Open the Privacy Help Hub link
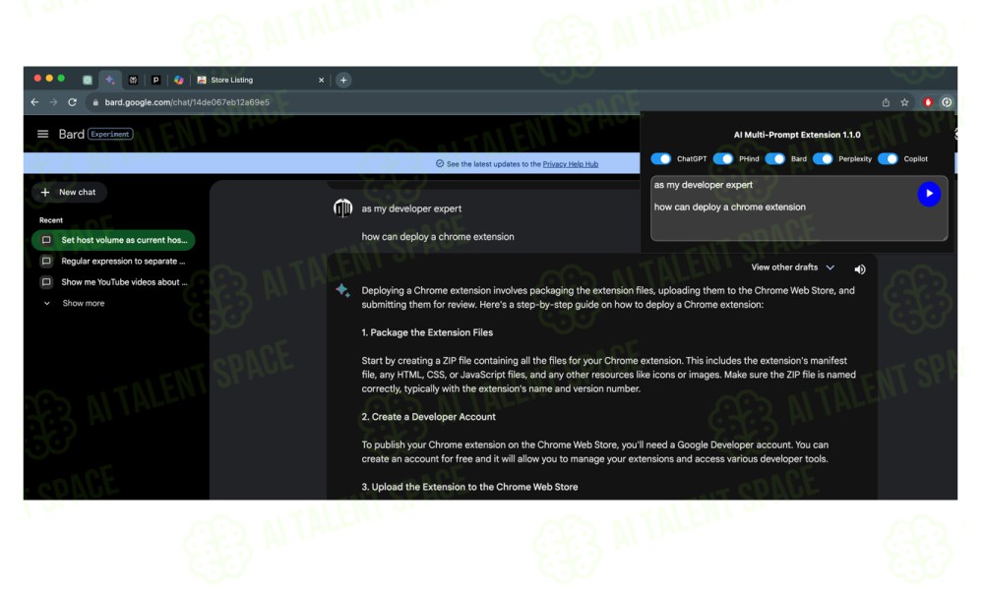This screenshot has height=590, width=984. click(x=570, y=164)
